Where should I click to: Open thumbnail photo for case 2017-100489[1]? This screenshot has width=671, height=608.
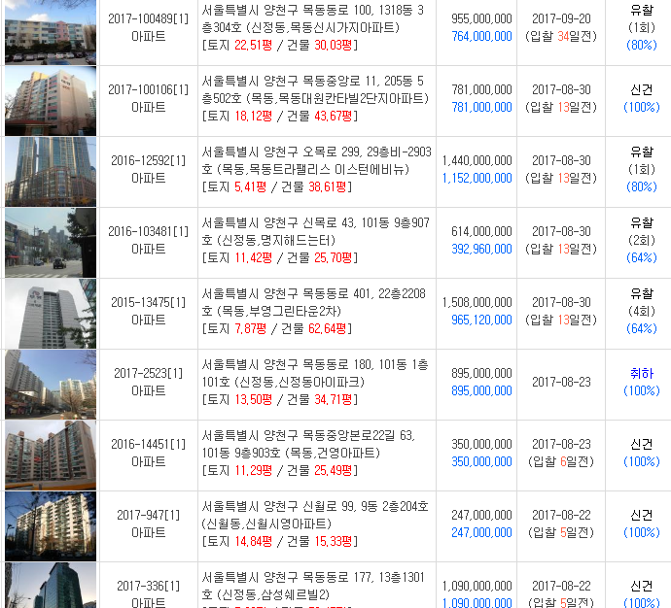[x=51, y=32]
